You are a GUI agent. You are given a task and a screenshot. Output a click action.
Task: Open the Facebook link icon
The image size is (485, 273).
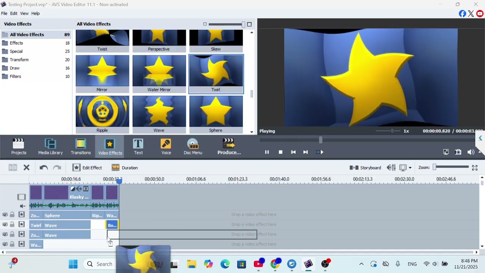pos(462,14)
